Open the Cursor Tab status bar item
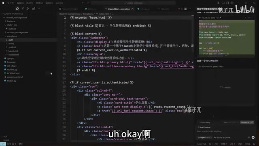Screen dimensions: 259x146 coord(202,144)
